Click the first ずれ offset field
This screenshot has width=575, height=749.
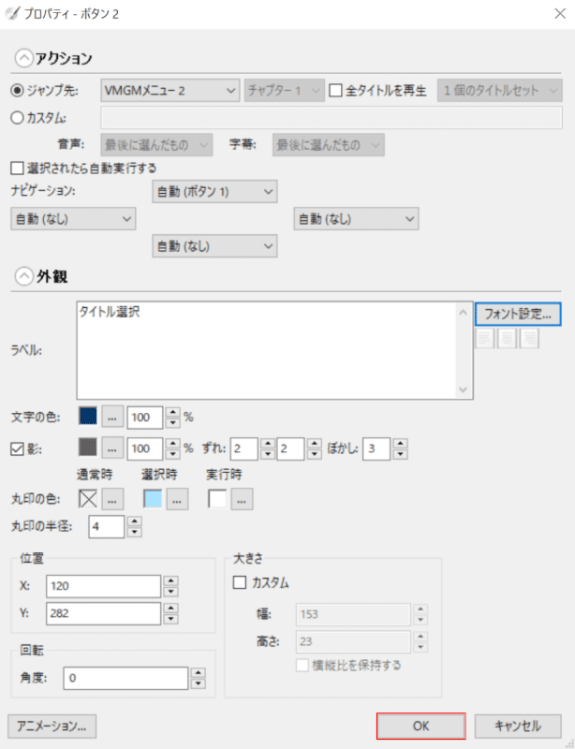coord(244,448)
